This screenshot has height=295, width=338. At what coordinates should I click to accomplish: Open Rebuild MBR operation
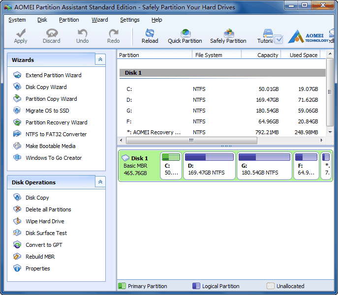(40, 257)
